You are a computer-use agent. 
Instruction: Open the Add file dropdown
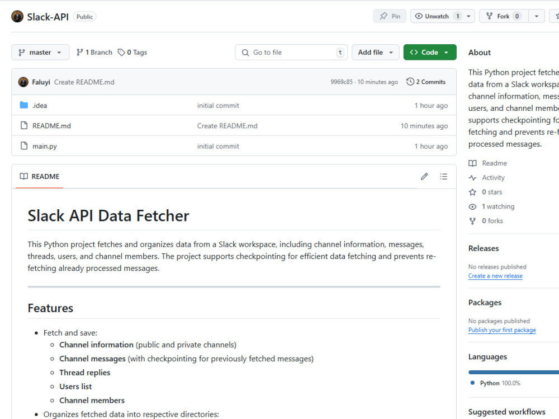point(376,53)
